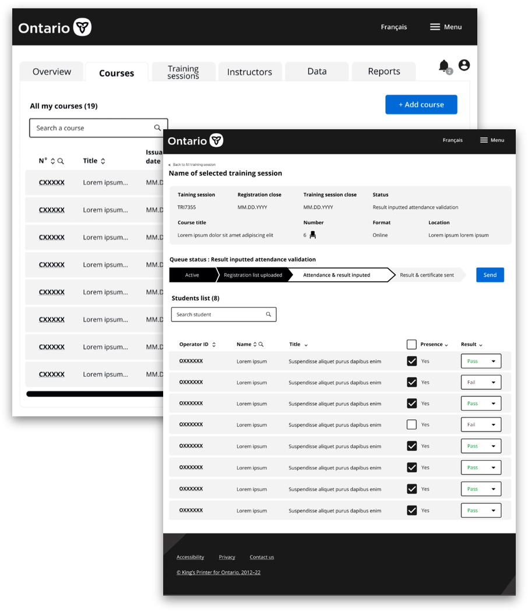528x612 pixels.
Task: Switch language via Français in front window
Action: point(452,140)
